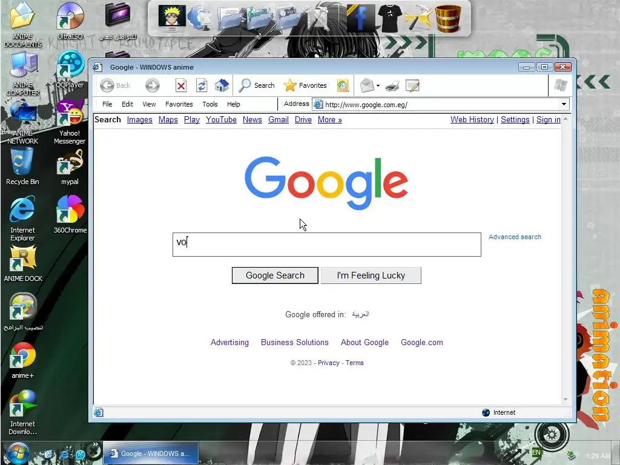Select the 360Chrome desktop shortcut
The width and height of the screenshot is (620, 465).
coord(70,215)
